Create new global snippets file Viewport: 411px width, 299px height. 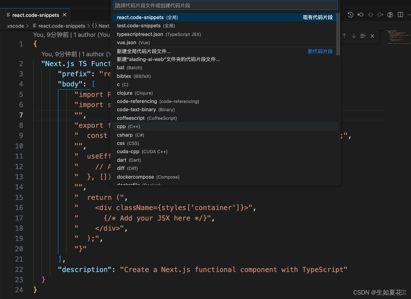(224, 51)
